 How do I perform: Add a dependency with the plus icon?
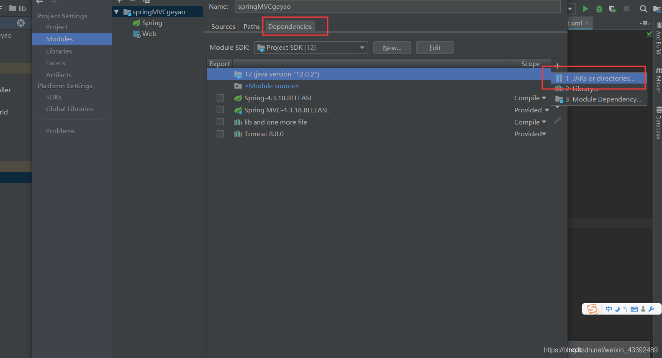[557, 66]
